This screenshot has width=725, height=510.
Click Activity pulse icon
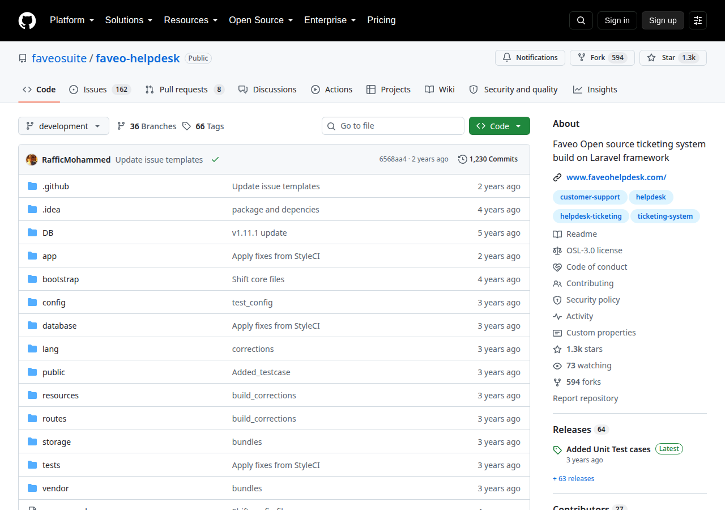[557, 316]
